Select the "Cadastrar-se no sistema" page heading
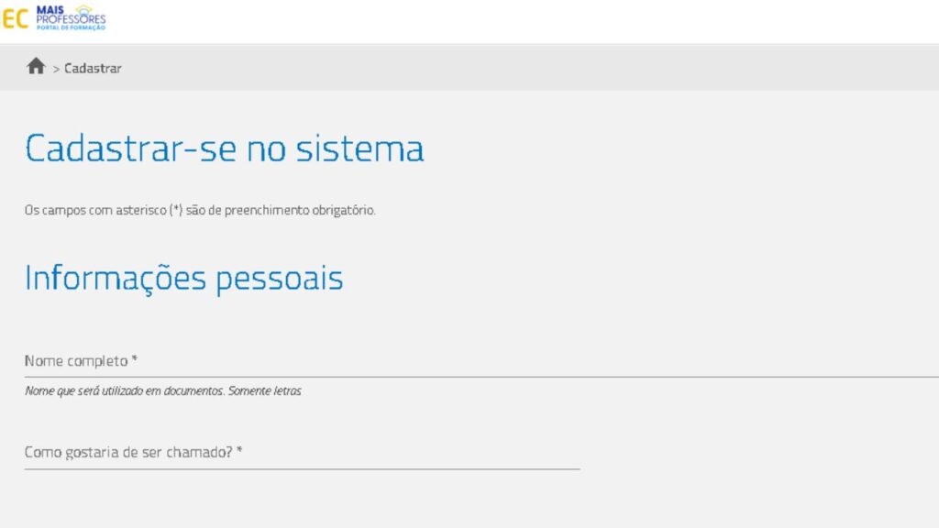Screen dimensions: 939x528 [224, 148]
